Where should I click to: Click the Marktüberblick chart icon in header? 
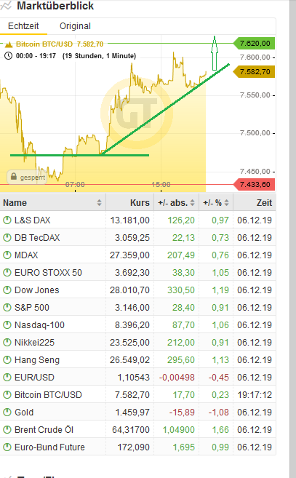(x=6, y=6)
